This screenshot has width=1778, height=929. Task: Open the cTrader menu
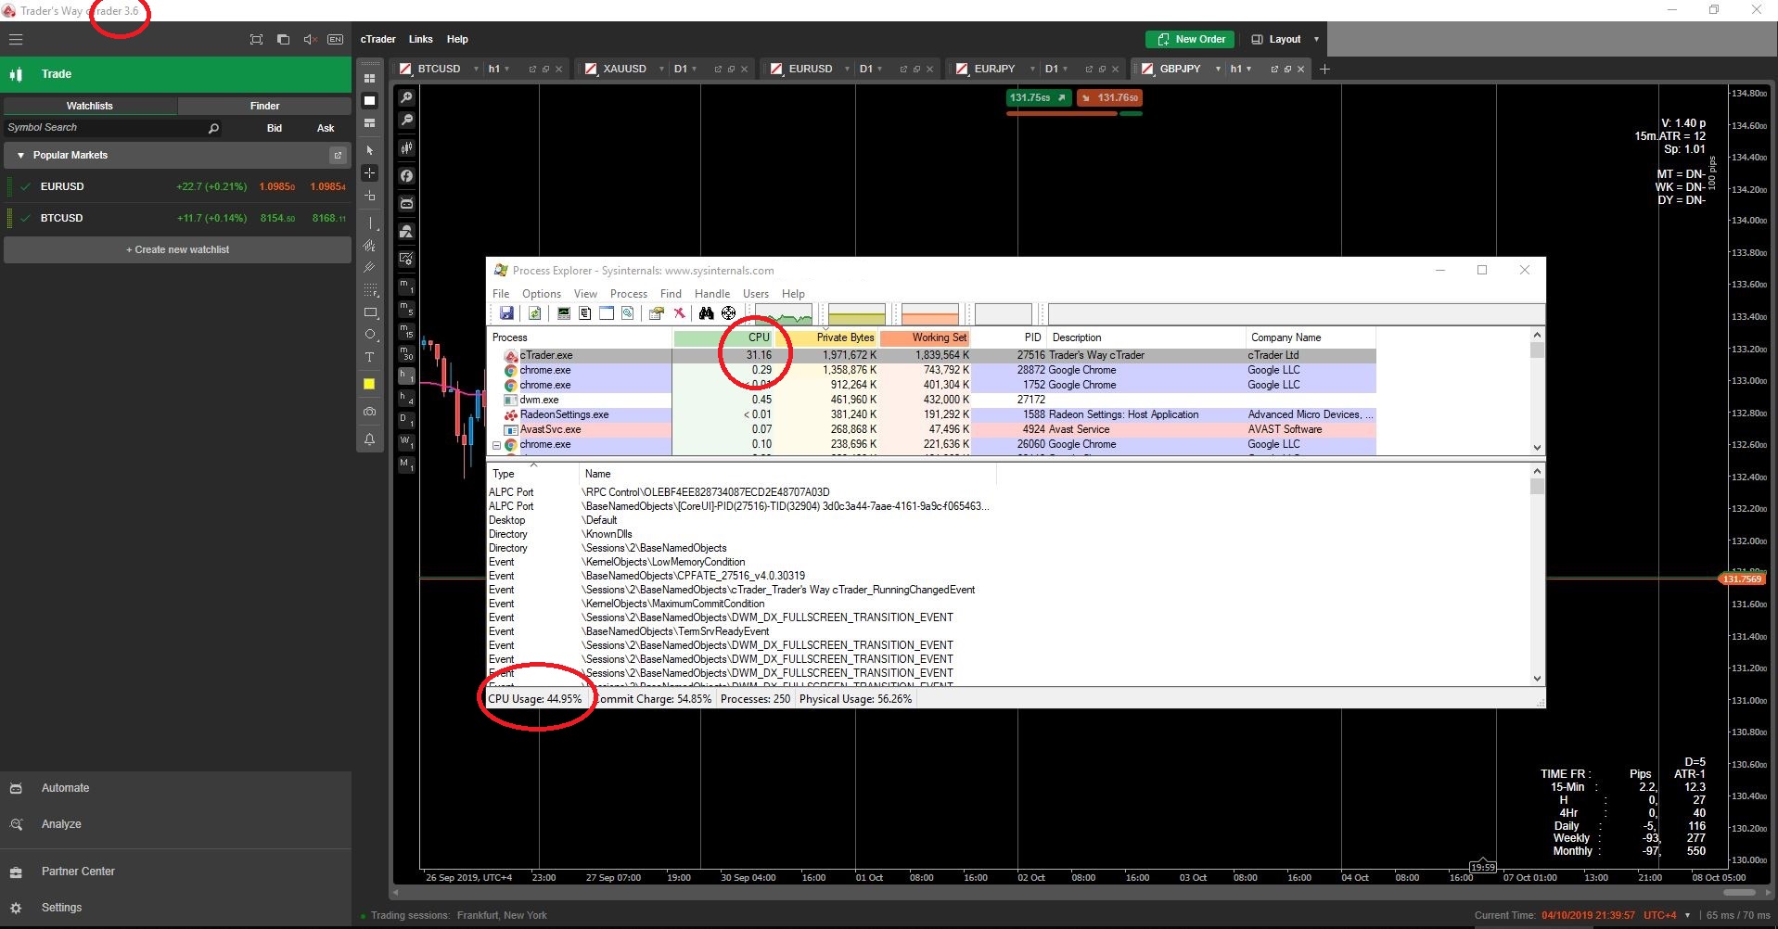point(377,40)
